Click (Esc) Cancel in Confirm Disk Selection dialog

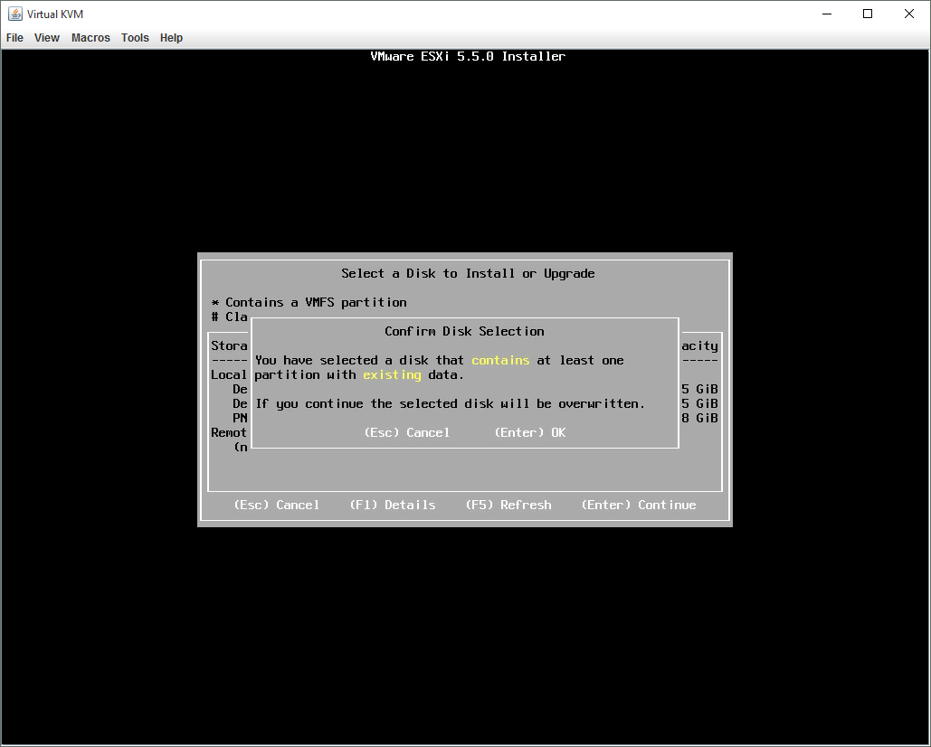[x=406, y=432]
